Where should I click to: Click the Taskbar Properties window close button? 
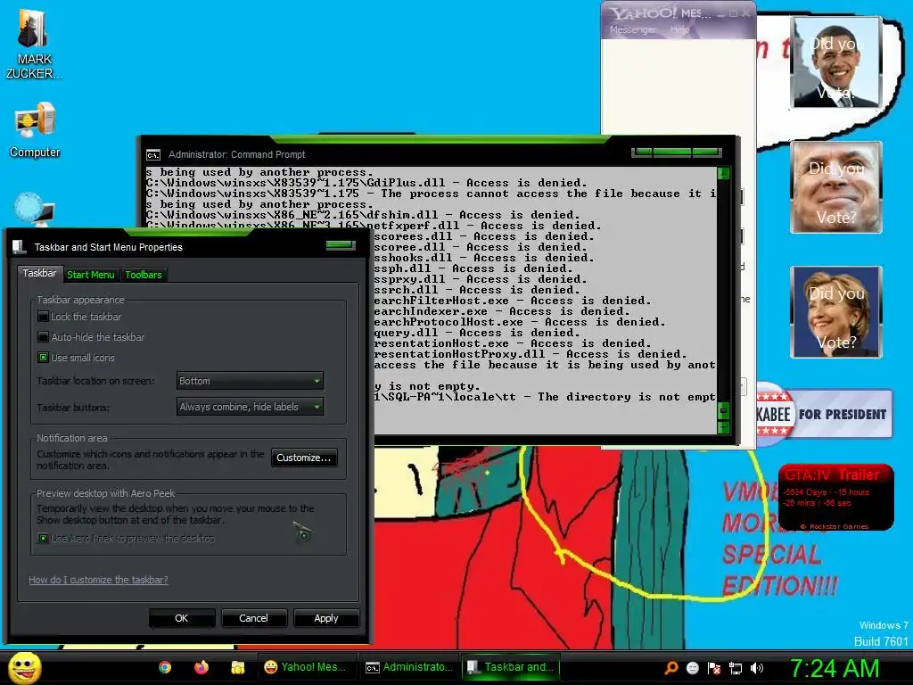(x=341, y=245)
